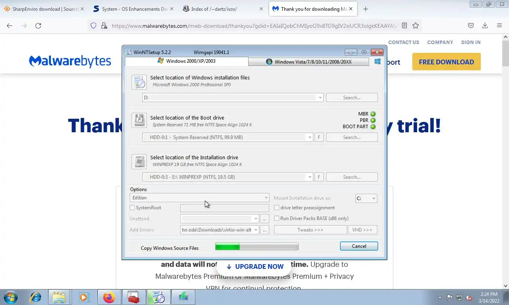Open the boot drive HDD-0:1 dropdown
The image size is (509, 305).
310,137
